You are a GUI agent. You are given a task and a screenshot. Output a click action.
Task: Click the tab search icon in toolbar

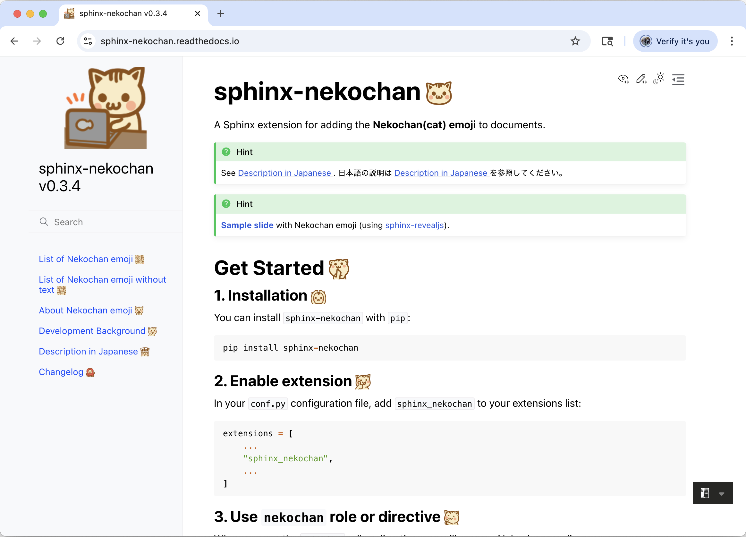click(607, 41)
